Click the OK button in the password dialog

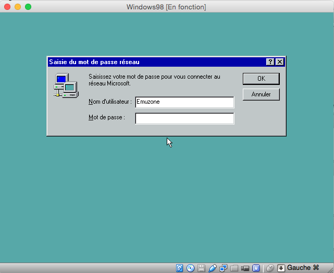[261, 79]
